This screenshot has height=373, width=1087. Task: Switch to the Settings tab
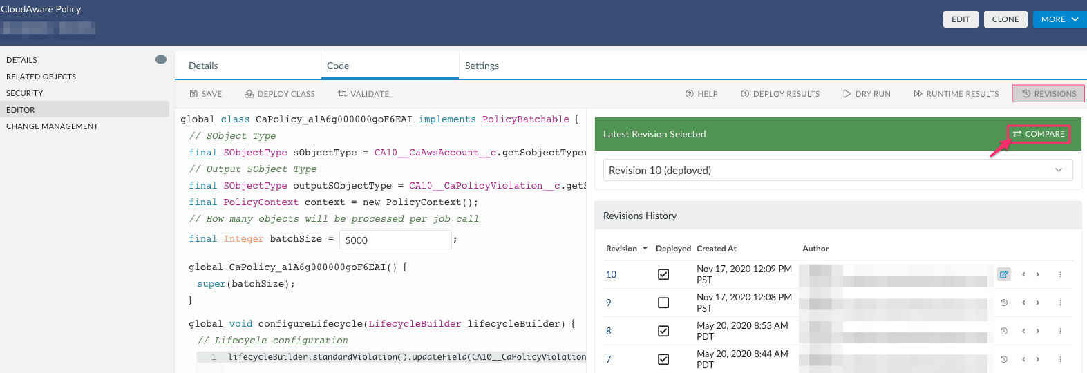coord(482,66)
